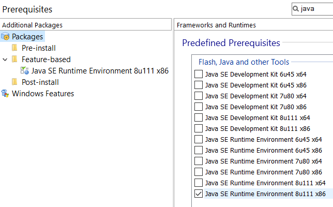
Task: Check Java SE Development Kit 8u111 x86
Action: [x=199, y=128]
